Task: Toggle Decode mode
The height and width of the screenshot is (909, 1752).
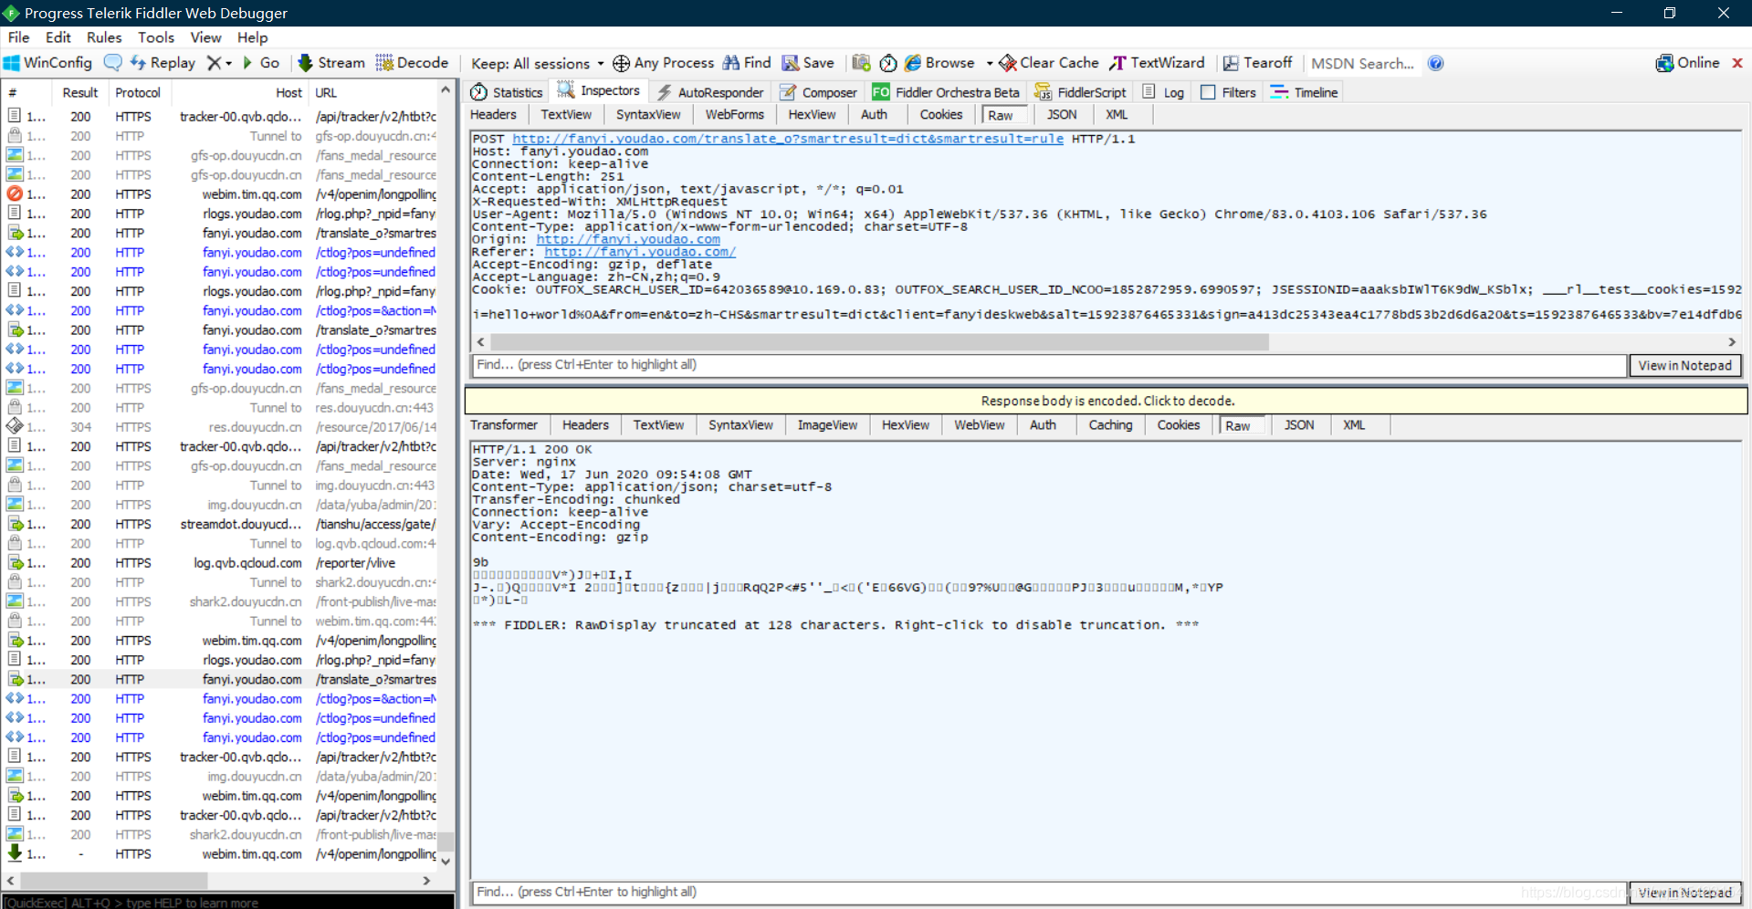Action: pyautogui.click(x=413, y=63)
